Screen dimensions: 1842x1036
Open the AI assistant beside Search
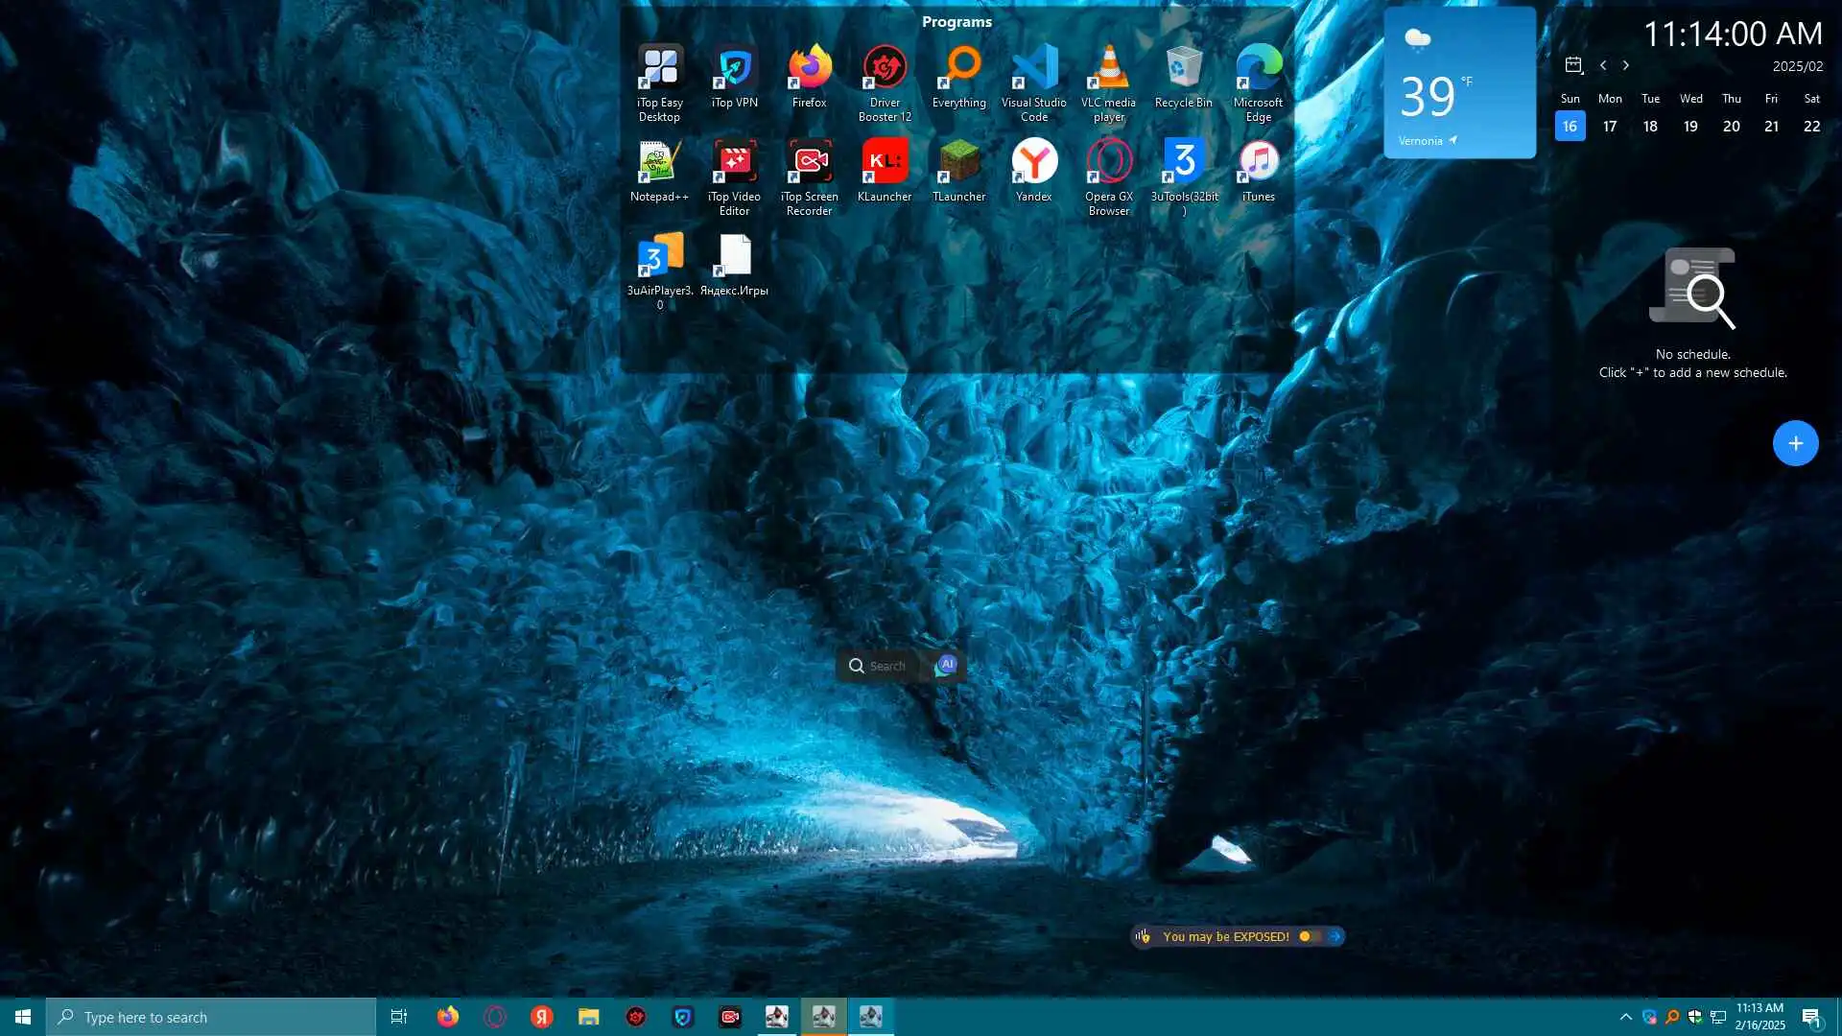point(946,665)
